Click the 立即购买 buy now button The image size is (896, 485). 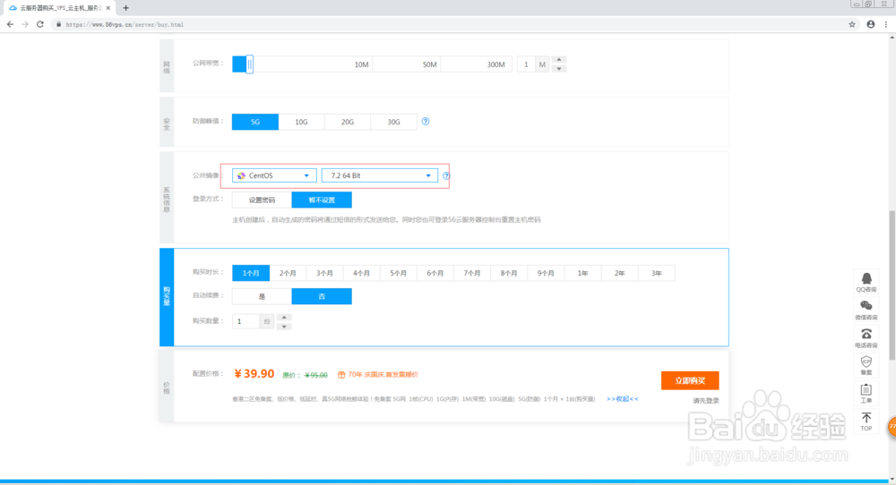[690, 380]
